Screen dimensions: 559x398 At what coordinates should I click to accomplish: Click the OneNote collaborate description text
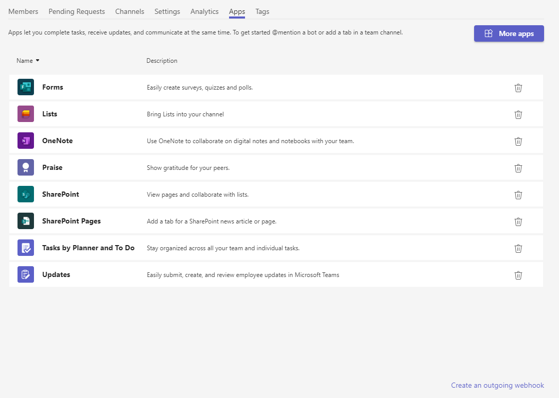point(251,141)
